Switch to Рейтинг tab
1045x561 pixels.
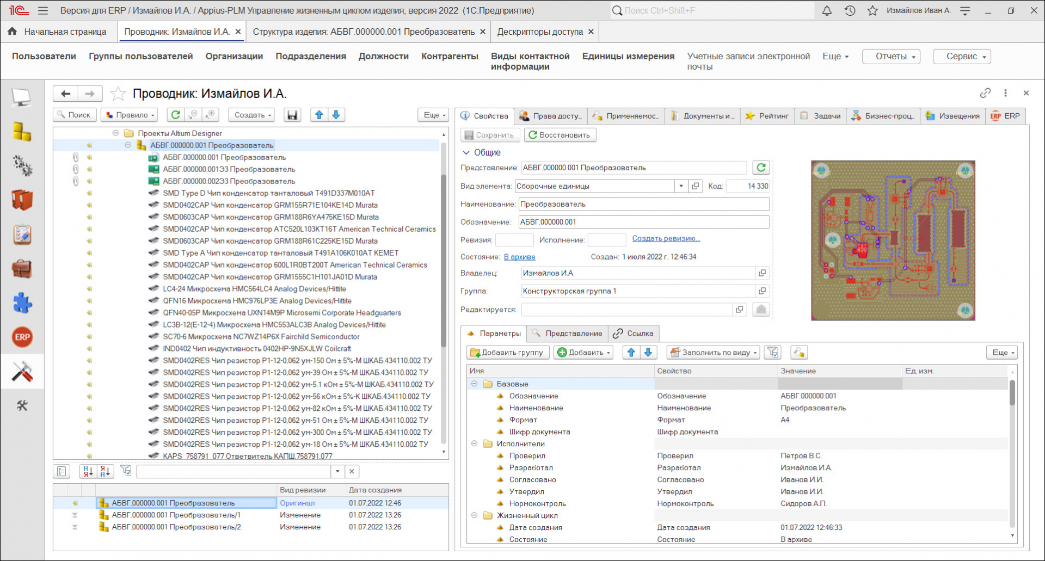(x=767, y=116)
